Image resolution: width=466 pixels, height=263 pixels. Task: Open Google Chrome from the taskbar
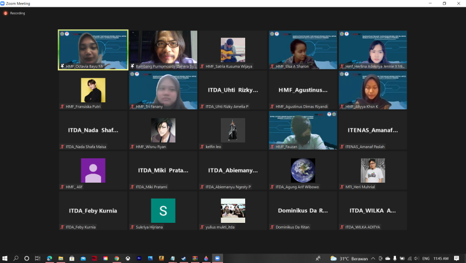pyautogui.click(x=116, y=258)
